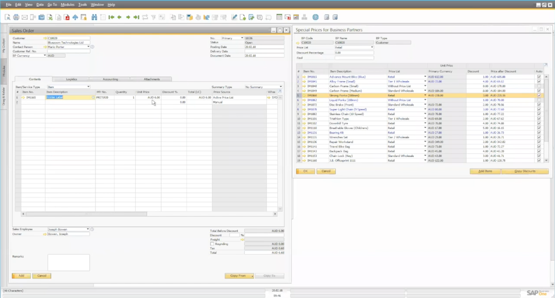Click the Filter table funnel icon
The width and height of the screenshot is (555, 298).
tap(153, 17)
